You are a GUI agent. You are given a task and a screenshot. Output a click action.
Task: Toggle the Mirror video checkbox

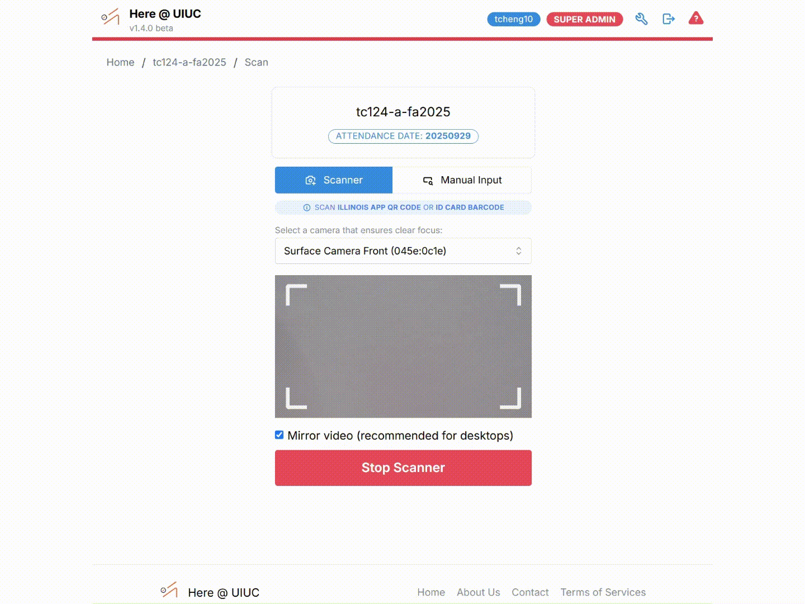point(280,435)
